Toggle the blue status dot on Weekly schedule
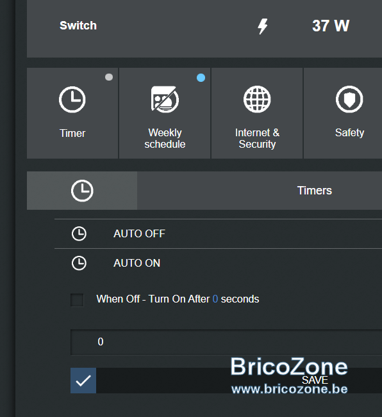 [x=201, y=77]
